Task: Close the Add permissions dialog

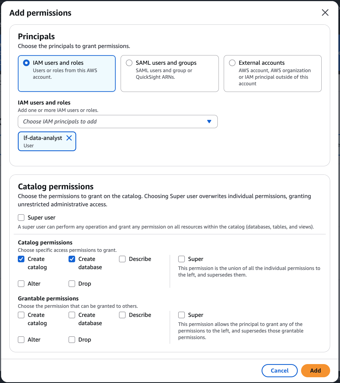Action: pyautogui.click(x=325, y=13)
